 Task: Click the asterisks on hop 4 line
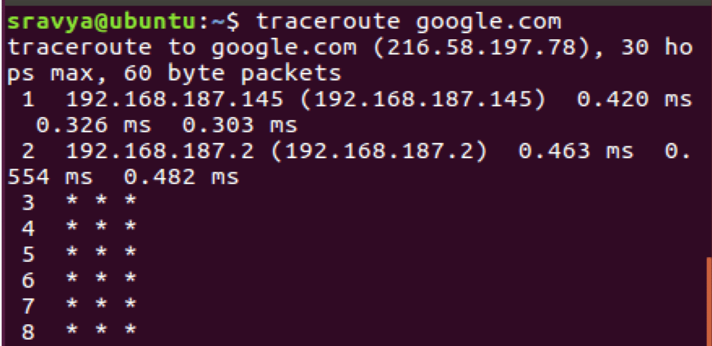pyautogui.click(x=101, y=228)
